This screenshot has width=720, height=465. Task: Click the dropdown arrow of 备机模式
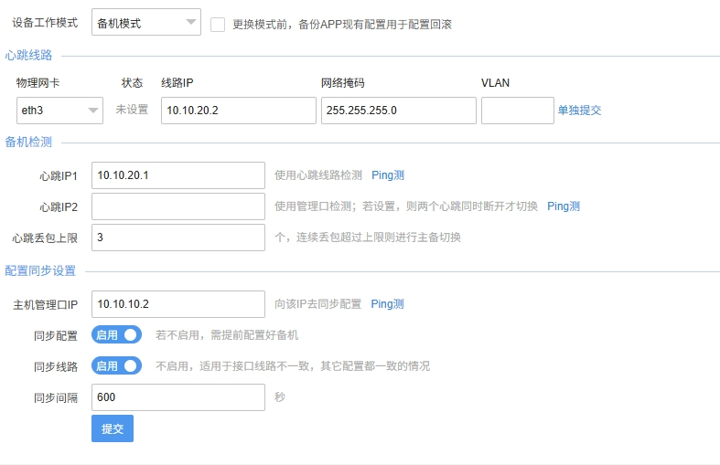pos(191,22)
